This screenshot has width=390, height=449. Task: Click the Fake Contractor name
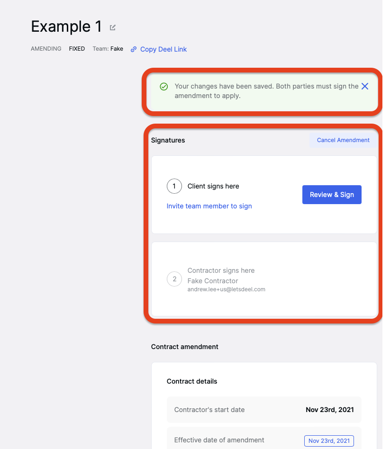coord(213,281)
